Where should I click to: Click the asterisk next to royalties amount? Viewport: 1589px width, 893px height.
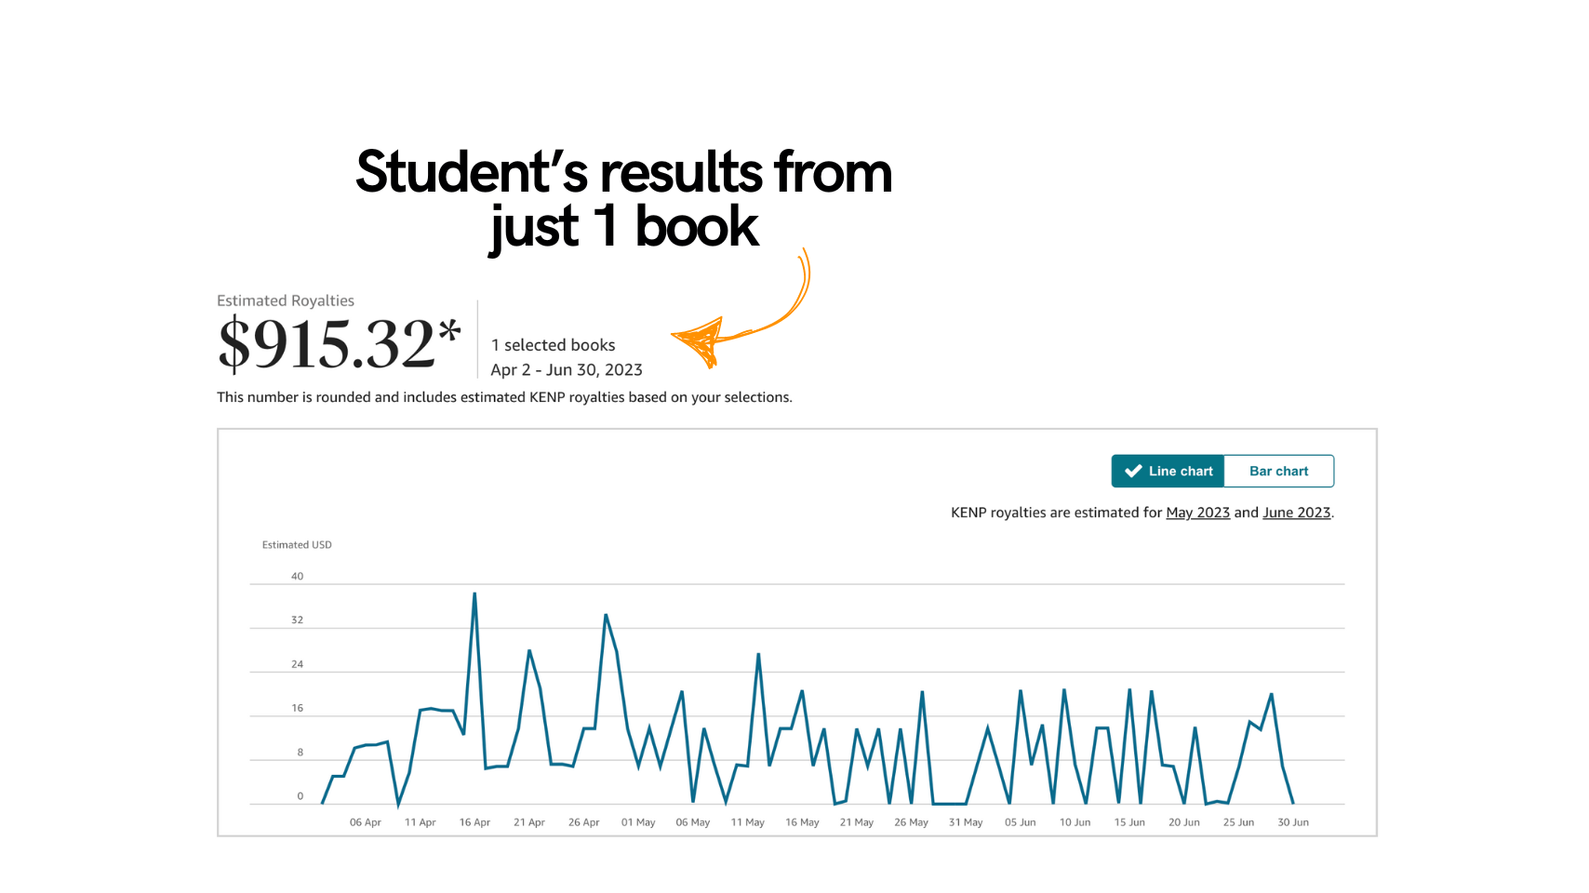pyautogui.click(x=449, y=330)
